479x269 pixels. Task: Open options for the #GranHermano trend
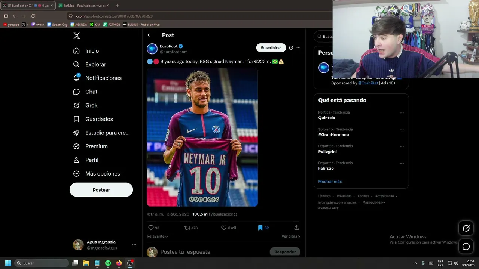click(x=402, y=130)
